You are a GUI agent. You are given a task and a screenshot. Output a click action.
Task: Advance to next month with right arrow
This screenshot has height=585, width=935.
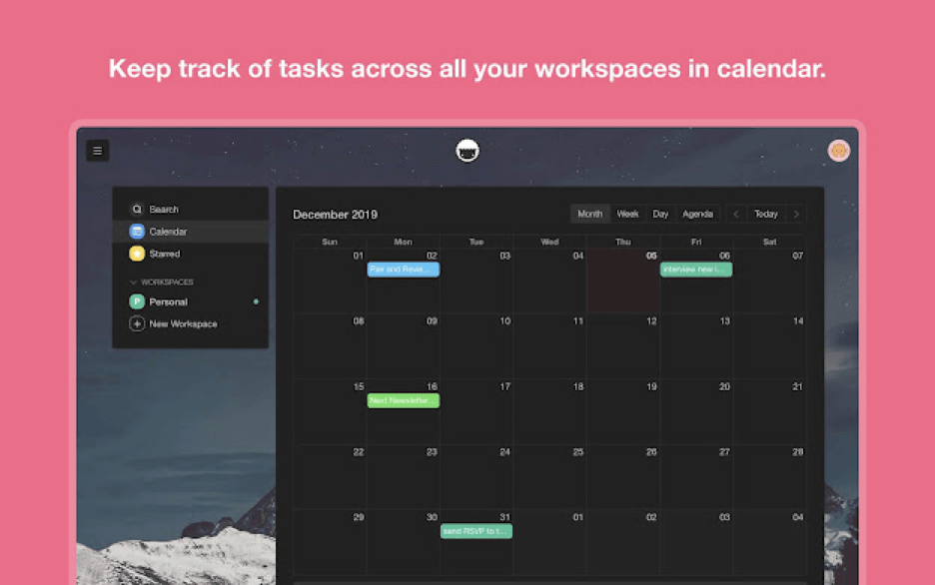796,214
